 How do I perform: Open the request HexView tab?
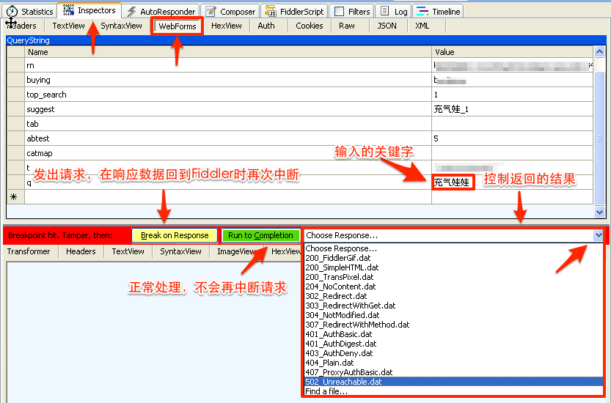pos(227,26)
